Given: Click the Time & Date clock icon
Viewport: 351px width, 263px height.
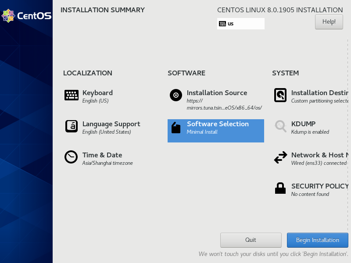Looking at the screenshot, I should [x=71, y=157].
